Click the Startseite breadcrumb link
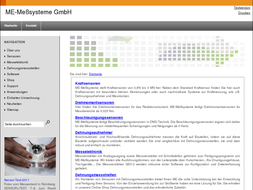This screenshot has height=190, width=253. (x=95, y=74)
